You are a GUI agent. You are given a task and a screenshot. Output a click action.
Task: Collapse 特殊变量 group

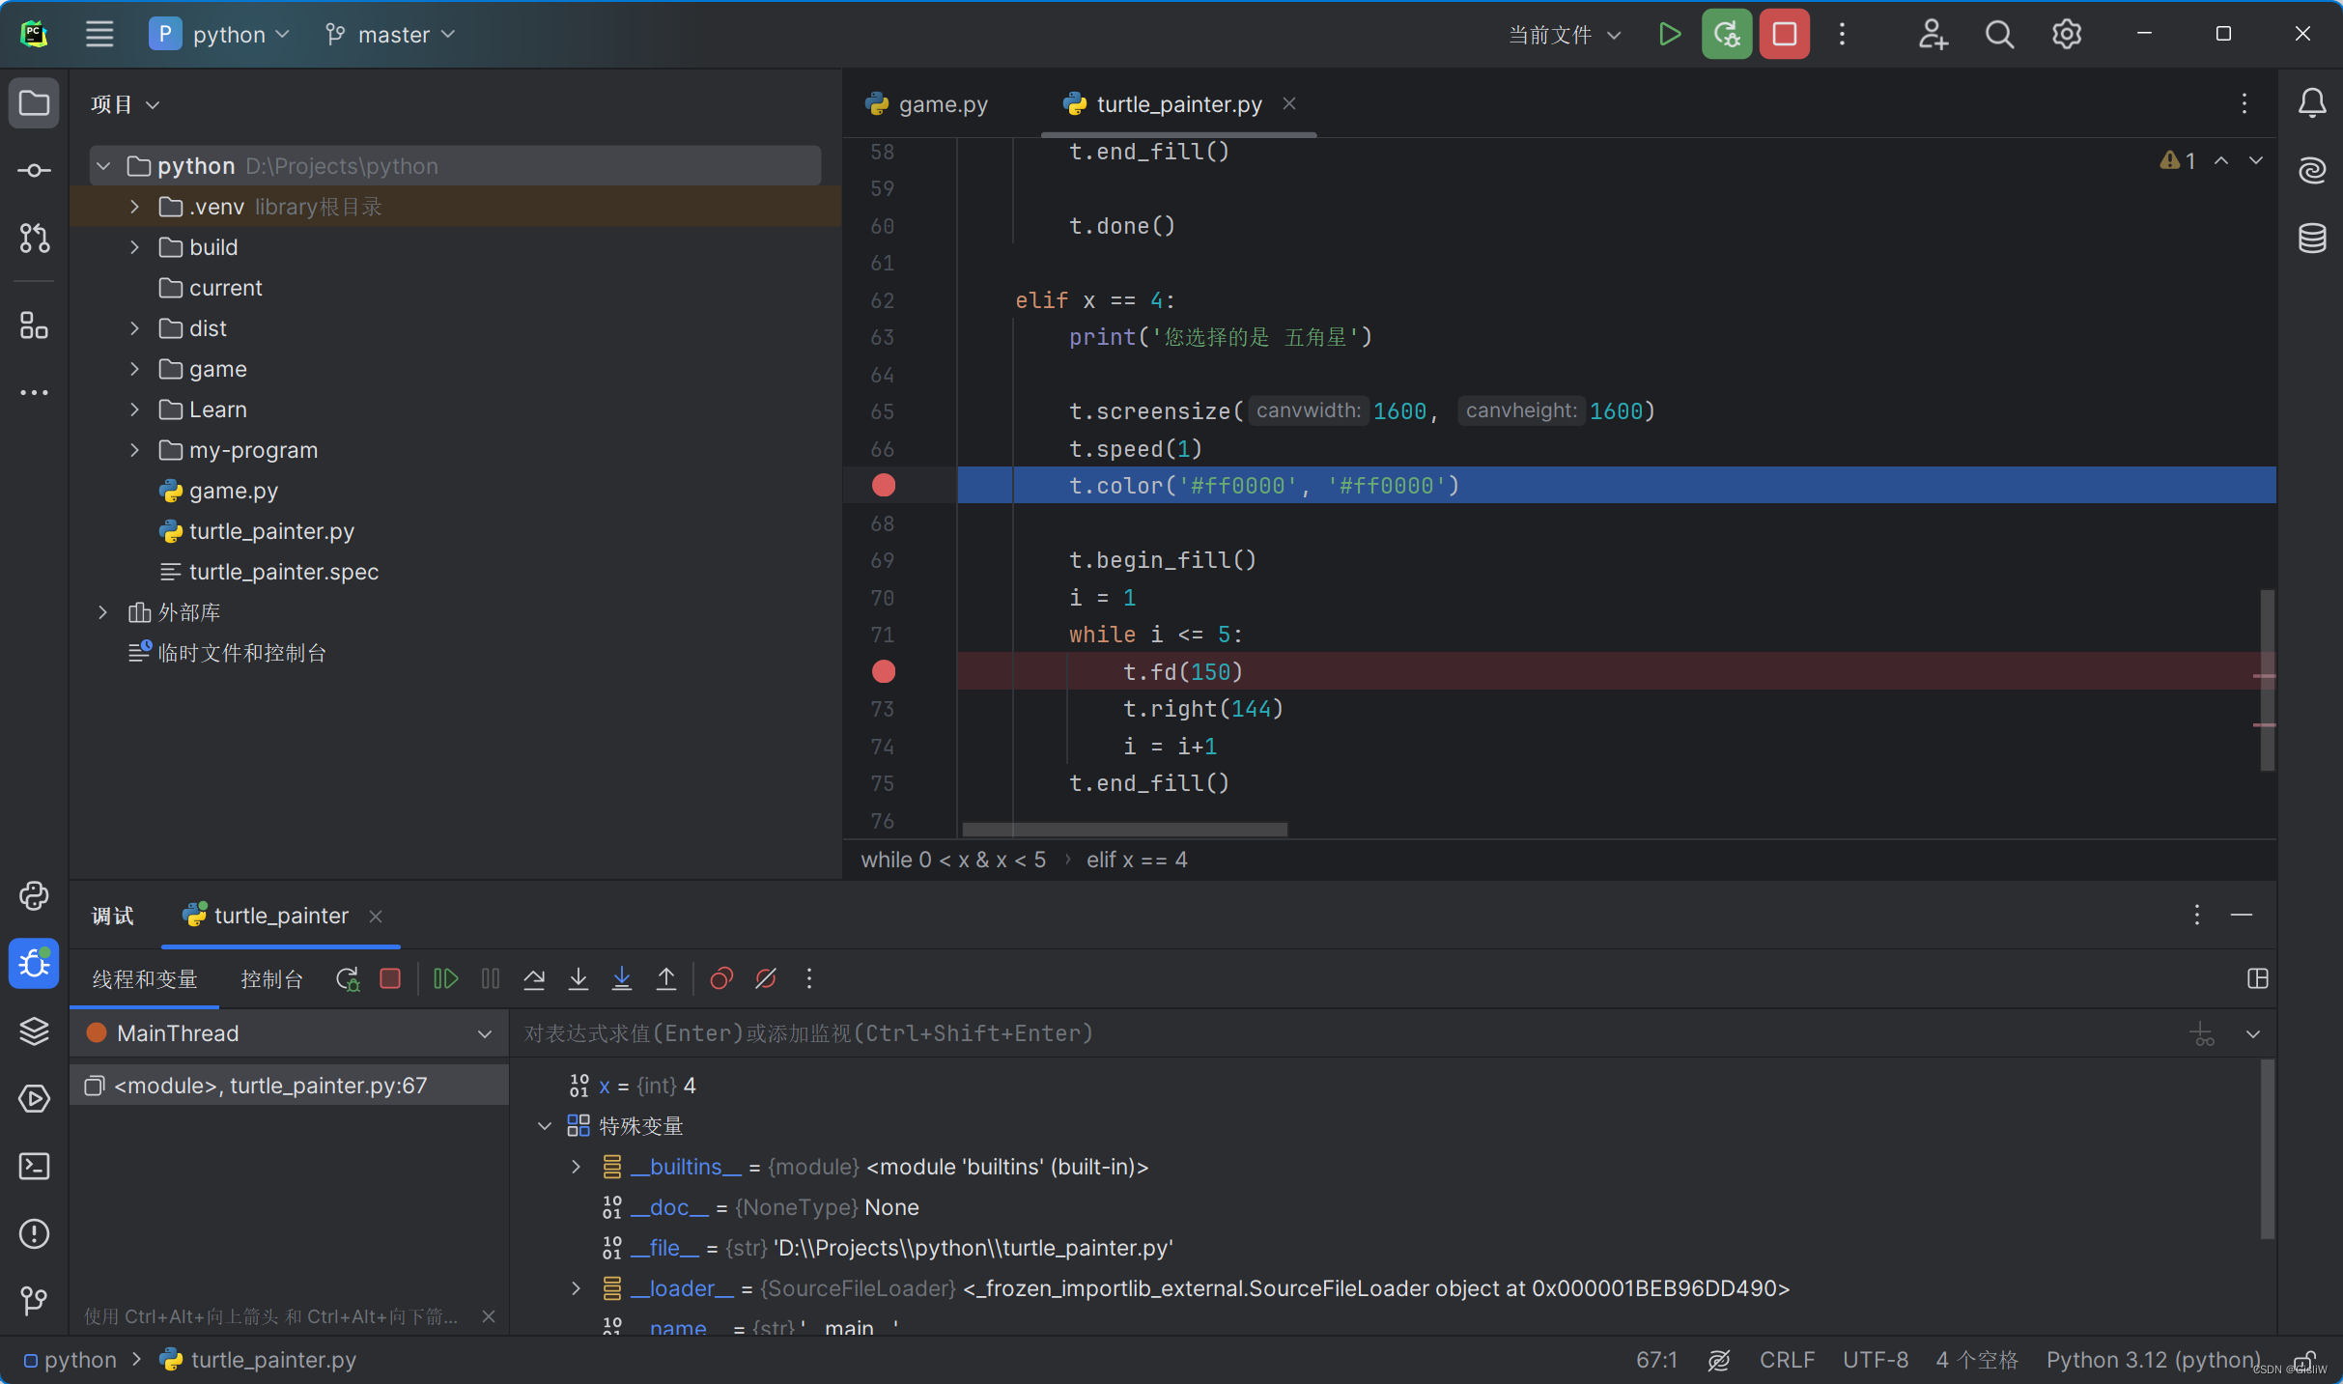[545, 1126]
